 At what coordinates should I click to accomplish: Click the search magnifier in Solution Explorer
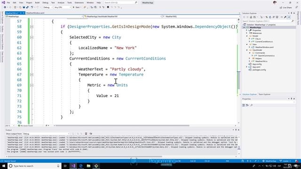pyautogui.click(x=293, y=21)
